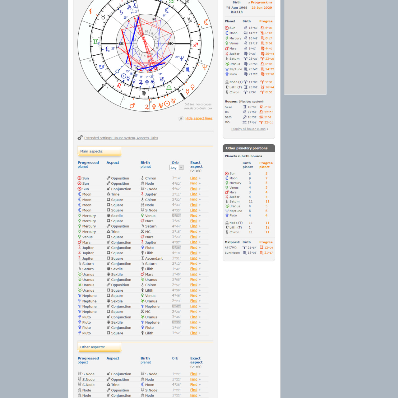Screen dimensions: 398x398
Task: Click the Node (T) glyph in Planet table
Action: pyautogui.click(x=227, y=82)
